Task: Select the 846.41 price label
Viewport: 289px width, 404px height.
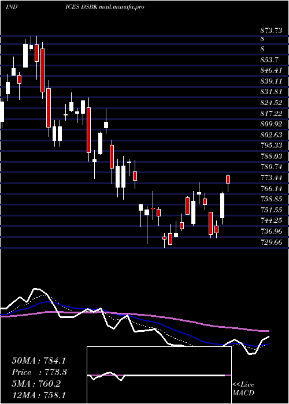Action: [x=271, y=70]
